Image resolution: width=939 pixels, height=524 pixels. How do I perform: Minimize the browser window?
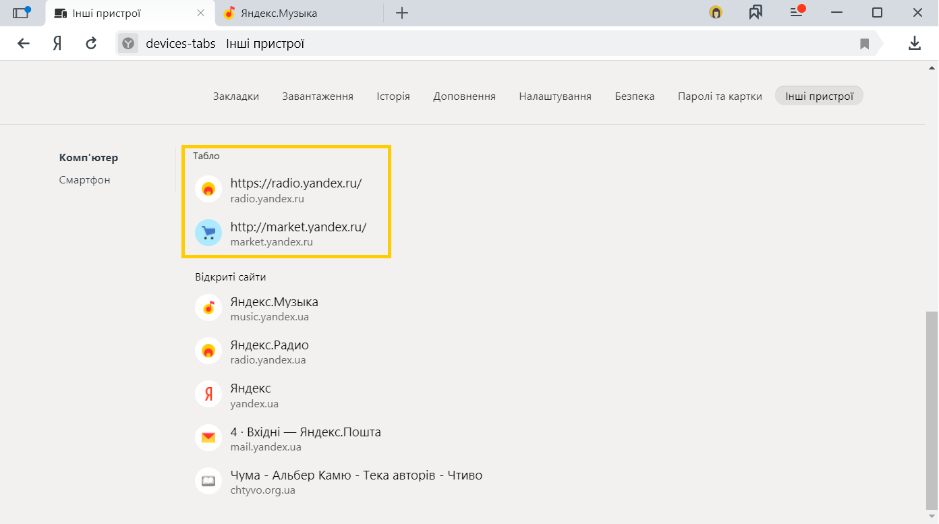click(837, 12)
